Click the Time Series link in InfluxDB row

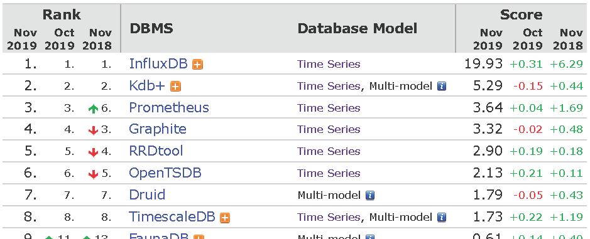coord(329,64)
